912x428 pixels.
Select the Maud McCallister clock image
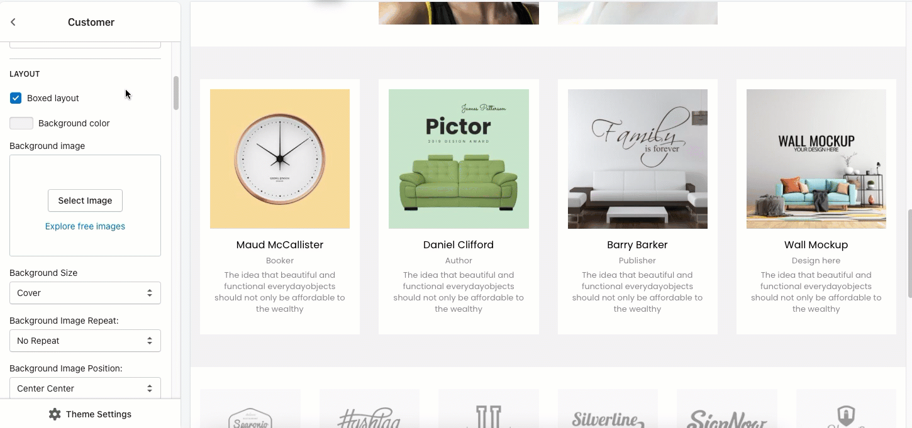pos(280,159)
